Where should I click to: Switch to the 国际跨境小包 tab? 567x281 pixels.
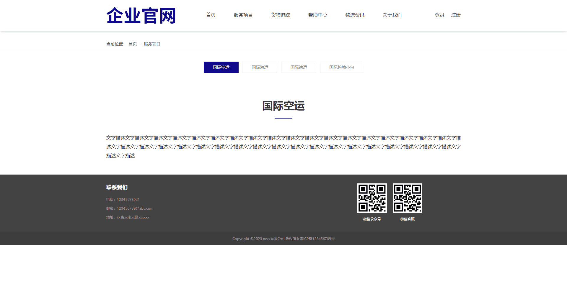(x=342, y=67)
